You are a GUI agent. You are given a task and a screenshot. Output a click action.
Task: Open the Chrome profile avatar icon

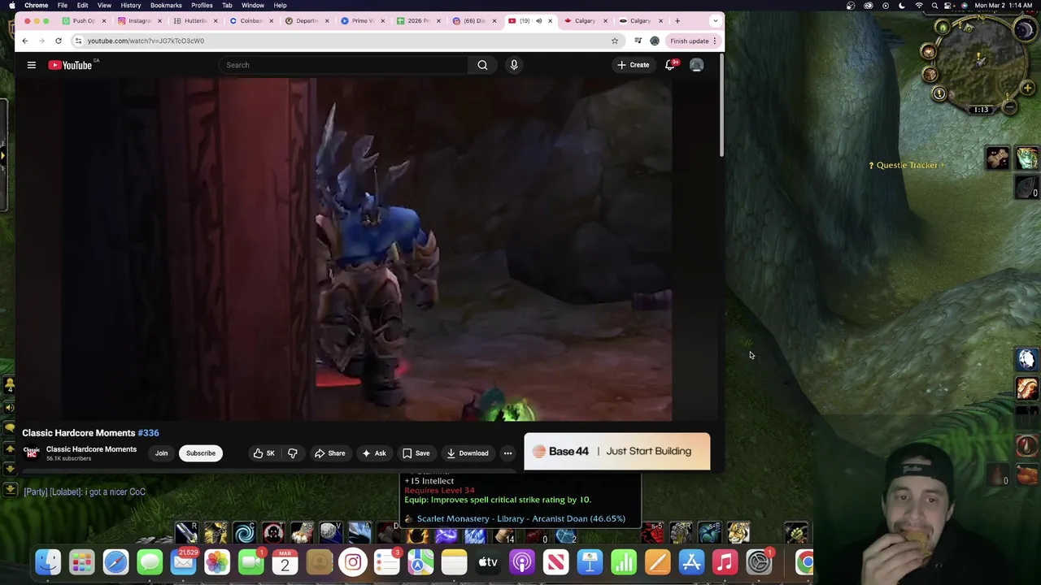pos(655,41)
